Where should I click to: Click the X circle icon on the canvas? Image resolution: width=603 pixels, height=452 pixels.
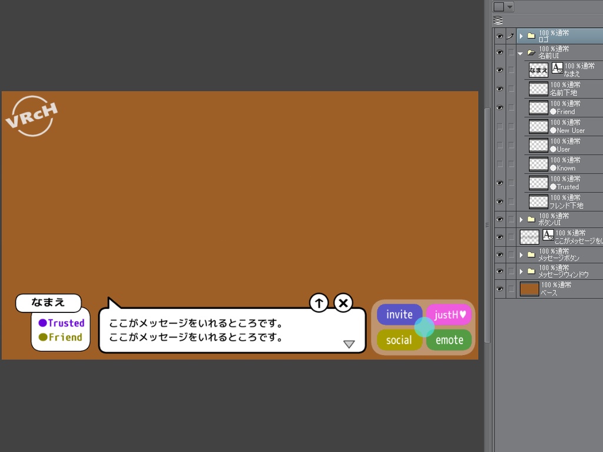point(343,303)
